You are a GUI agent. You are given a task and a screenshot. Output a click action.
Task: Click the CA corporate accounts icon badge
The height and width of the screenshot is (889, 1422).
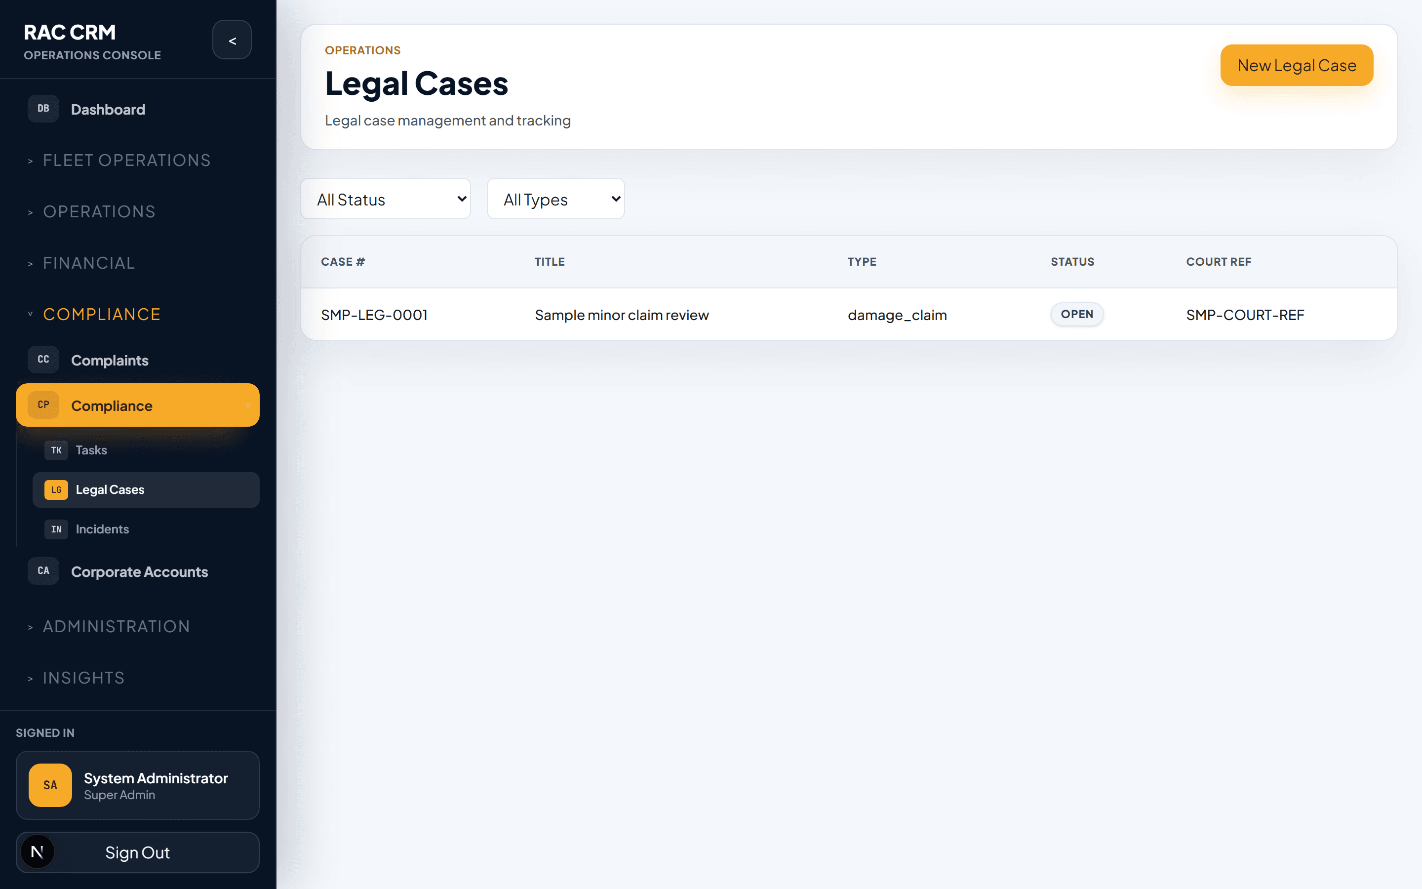point(43,571)
